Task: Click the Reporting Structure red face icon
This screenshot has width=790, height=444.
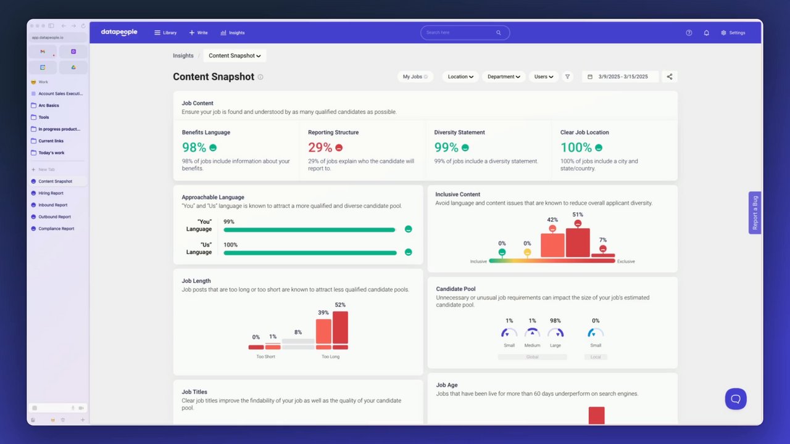Action: tap(339, 148)
